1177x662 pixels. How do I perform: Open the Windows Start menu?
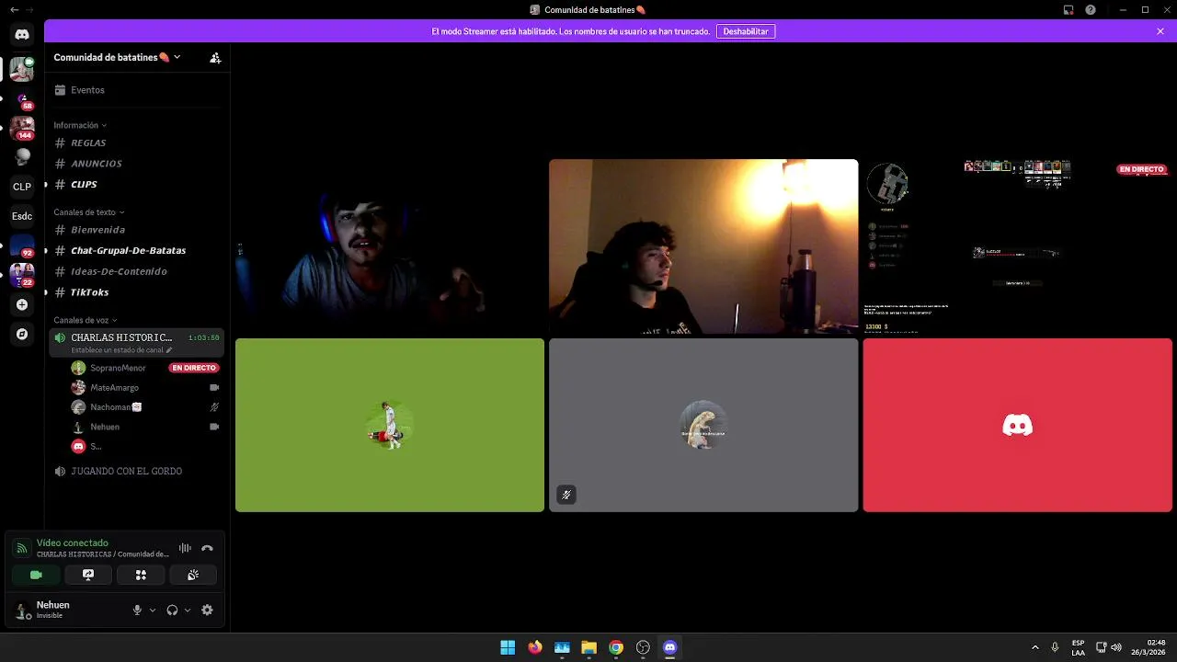coord(508,647)
